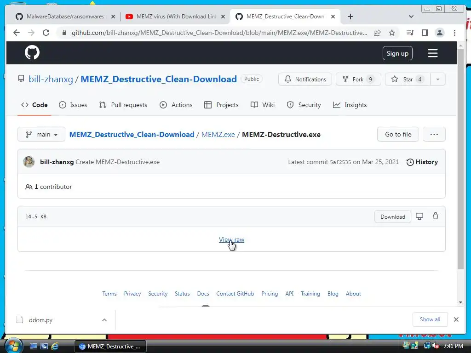Image resolution: width=471 pixels, height=353 pixels.
Task: Click the browser back arrow
Action: pyautogui.click(x=17, y=33)
